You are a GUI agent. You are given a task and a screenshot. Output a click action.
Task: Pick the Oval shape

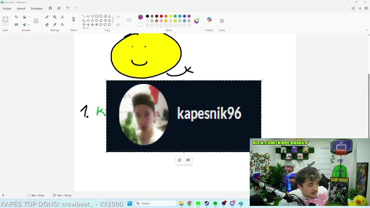click(x=92, y=16)
